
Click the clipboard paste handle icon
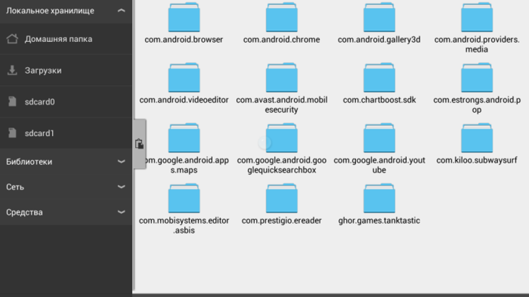click(x=139, y=144)
